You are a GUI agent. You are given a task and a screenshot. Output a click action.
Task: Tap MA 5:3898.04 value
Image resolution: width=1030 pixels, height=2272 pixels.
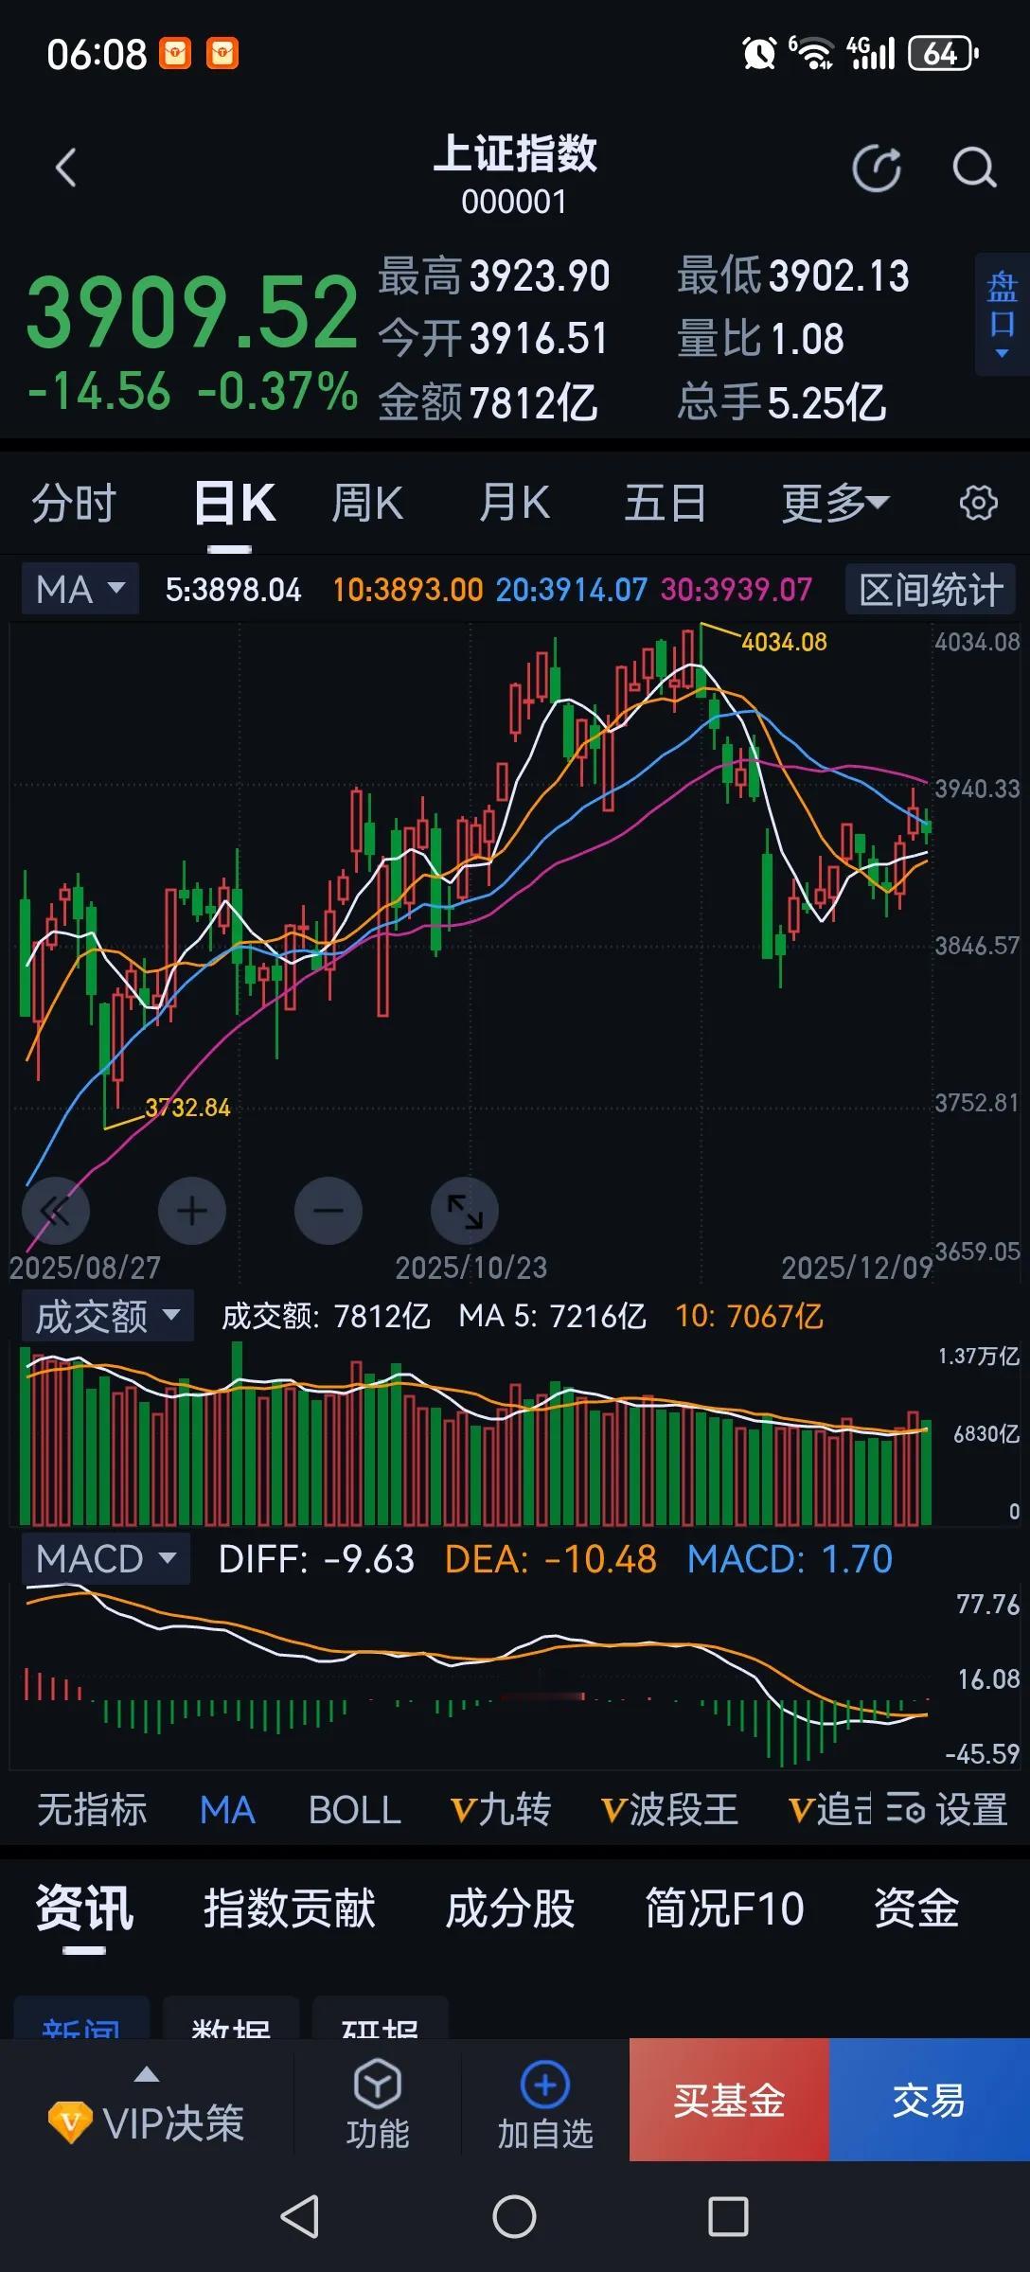click(x=233, y=590)
